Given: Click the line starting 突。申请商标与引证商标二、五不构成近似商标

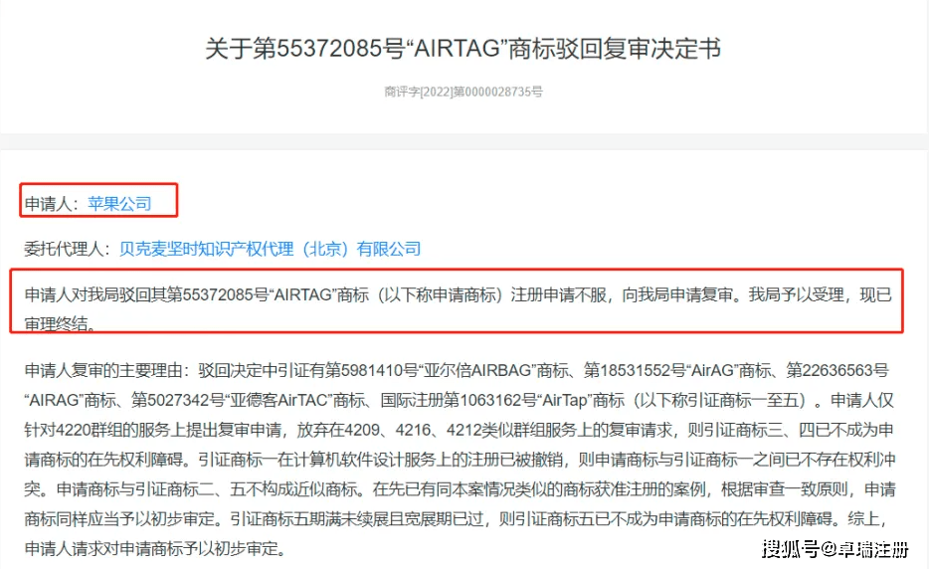Looking at the screenshot, I should point(460,489).
